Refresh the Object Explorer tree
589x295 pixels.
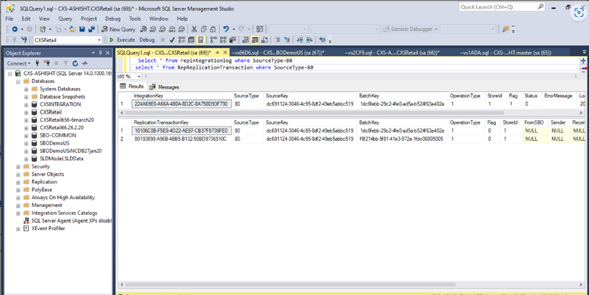(75, 63)
